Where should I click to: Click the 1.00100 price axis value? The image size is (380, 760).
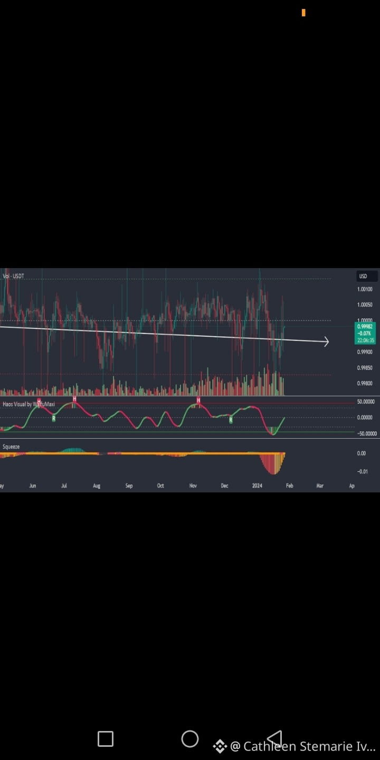pos(365,289)
